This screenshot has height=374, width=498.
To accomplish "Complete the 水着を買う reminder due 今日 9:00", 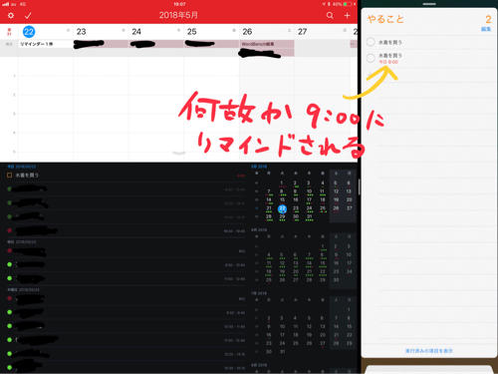I will [371, 58].
